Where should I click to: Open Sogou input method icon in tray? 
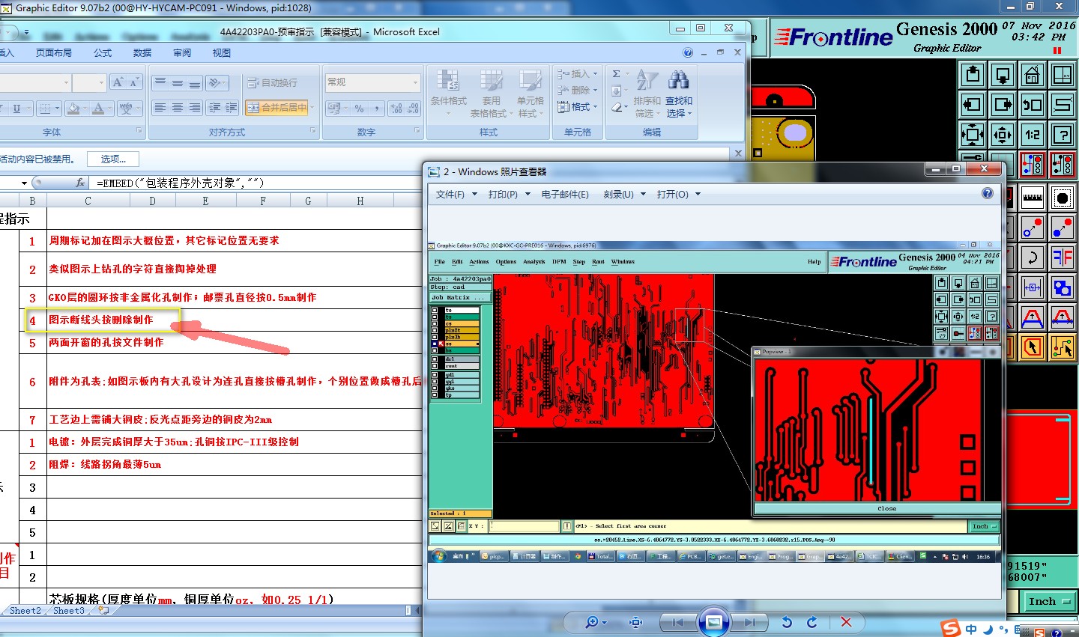coord(951,628)
